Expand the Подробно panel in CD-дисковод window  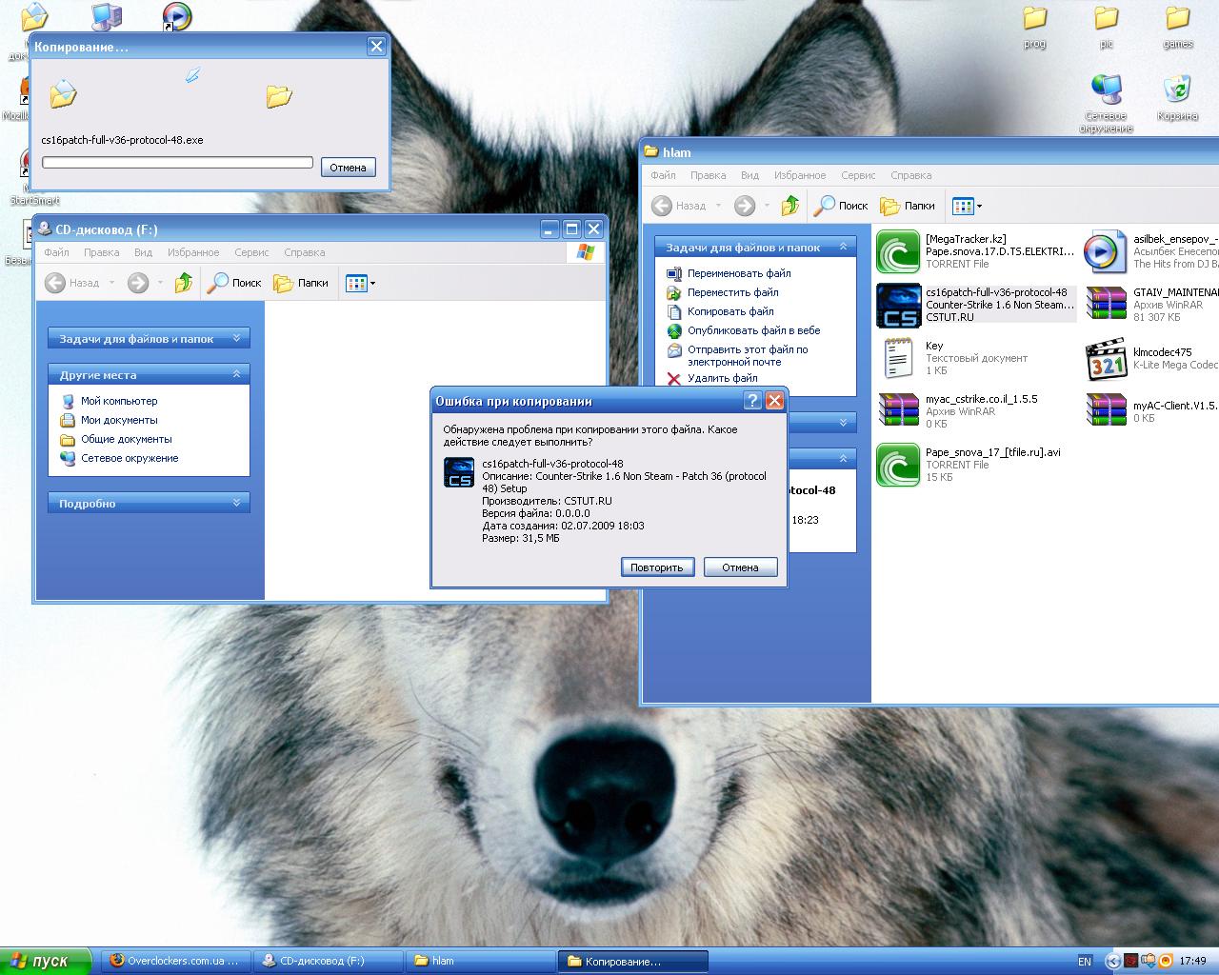149,503
